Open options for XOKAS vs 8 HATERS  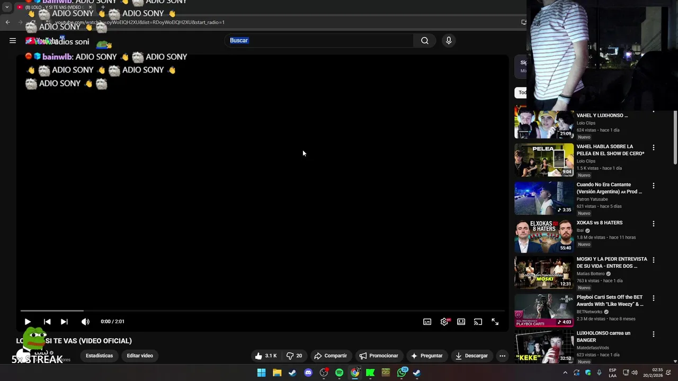point(653,224)
